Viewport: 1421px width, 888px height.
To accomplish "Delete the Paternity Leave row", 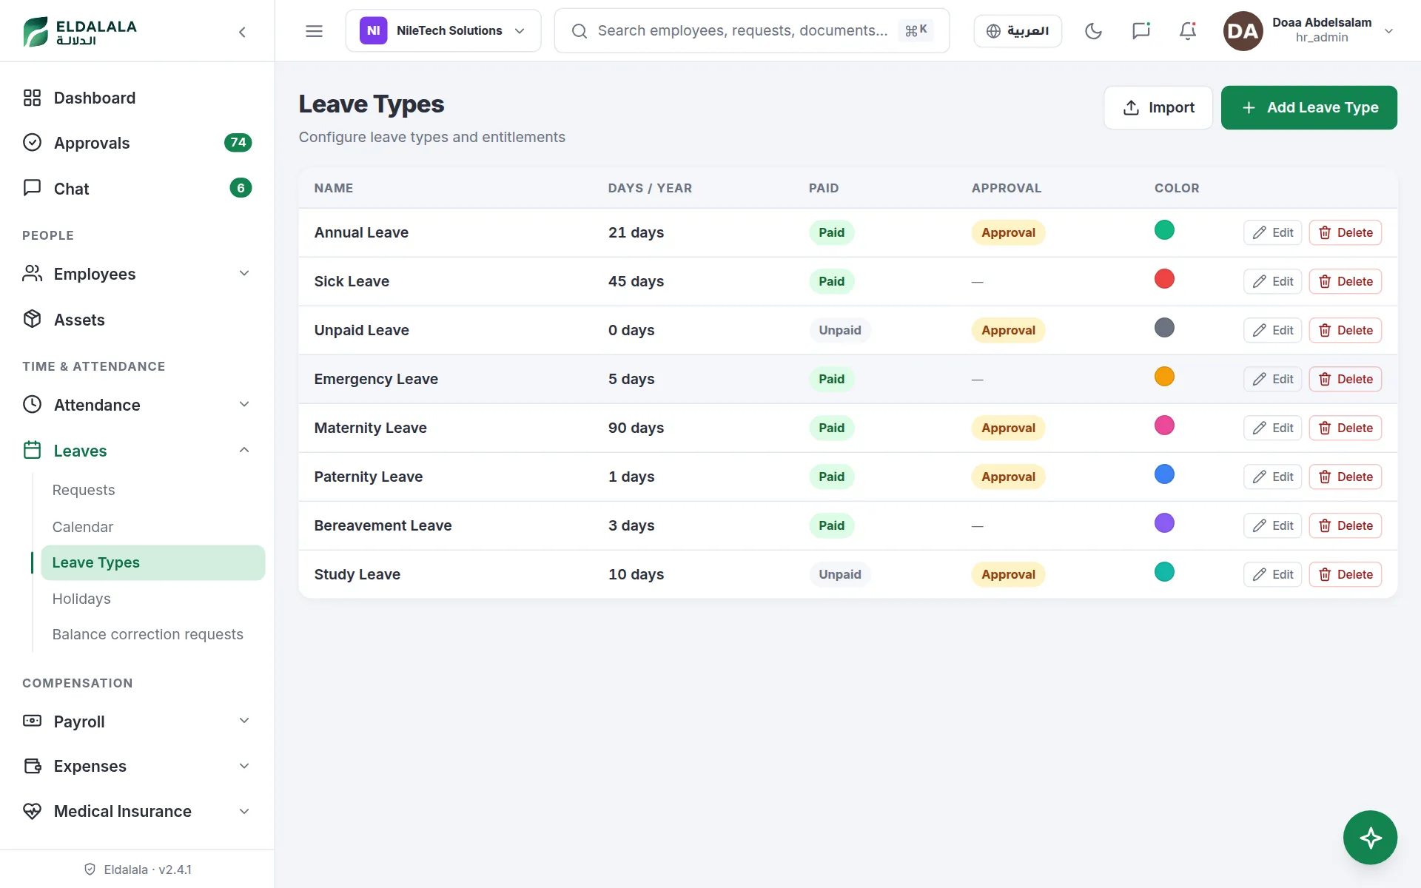I will [1345, 477].
